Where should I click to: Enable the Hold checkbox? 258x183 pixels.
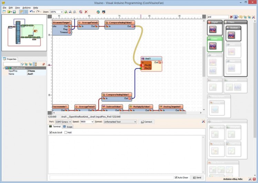(x=66, y=132)
